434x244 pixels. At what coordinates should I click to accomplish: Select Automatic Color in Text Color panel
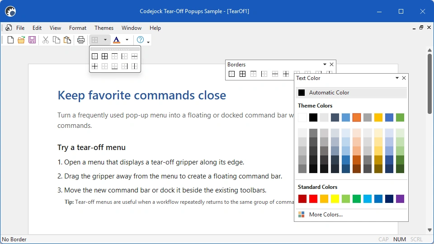(x=351, y=93)
